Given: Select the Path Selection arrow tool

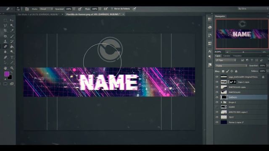Looking at the screenshot, I should (5, 62).
